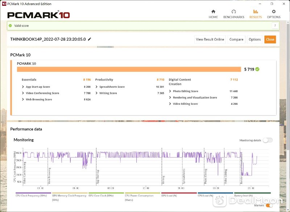Click the orange PCMark 10 score bar
290x212 pixels.
(x=129, y=69)
